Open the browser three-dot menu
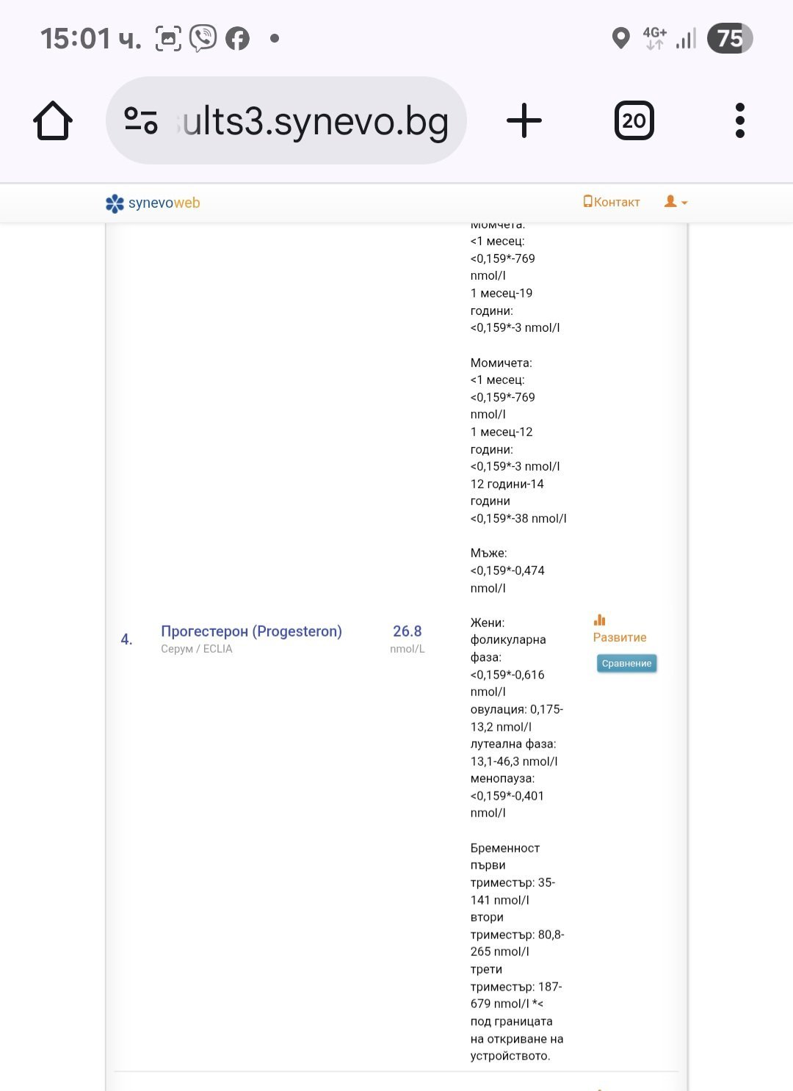Image resolution: width=793 pixels, height=1091 pixels. coord(739,121)
